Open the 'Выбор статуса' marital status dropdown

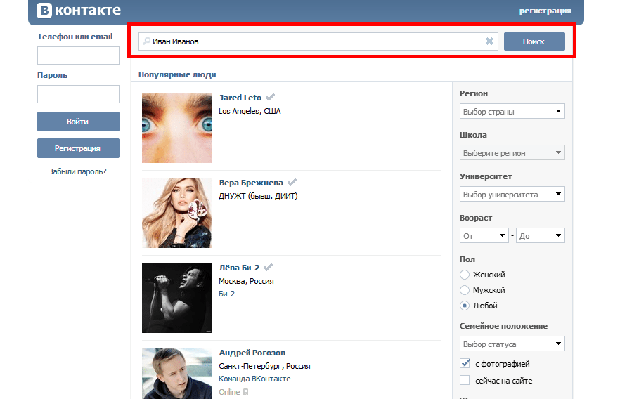pyautogui.click(x=512, y=344)
